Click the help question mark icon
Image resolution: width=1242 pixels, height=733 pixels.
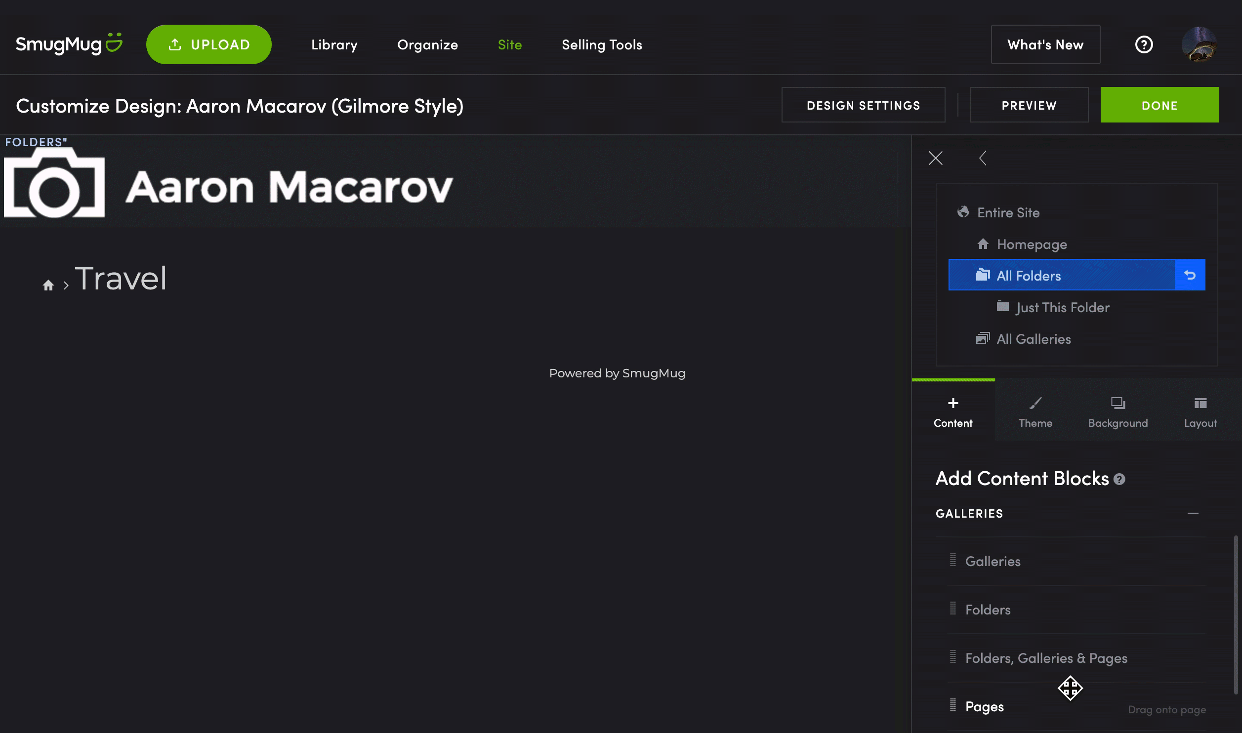1144,44
